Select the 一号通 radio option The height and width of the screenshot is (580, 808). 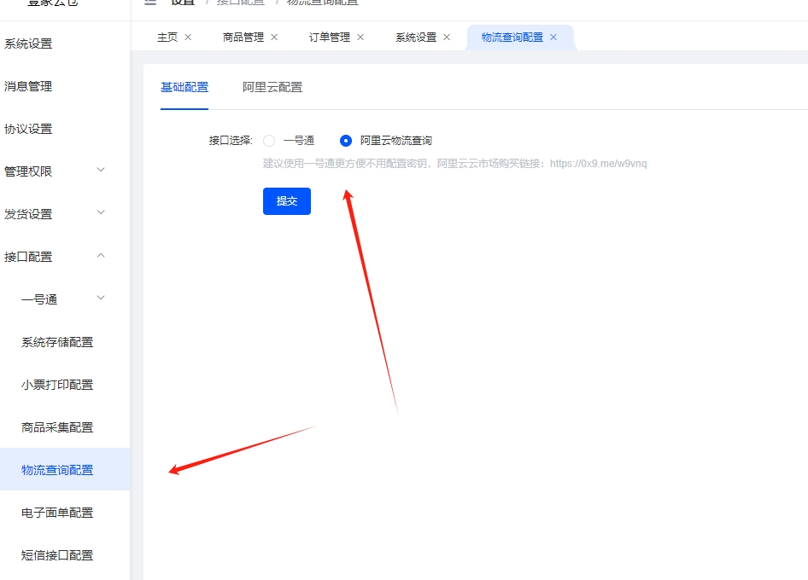(269, 141)
